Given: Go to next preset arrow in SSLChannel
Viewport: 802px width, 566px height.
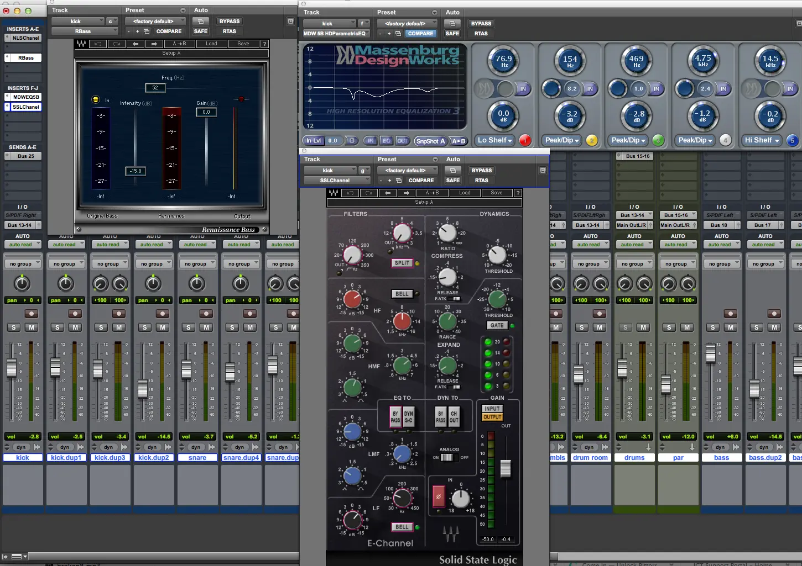Looking at the screenshot, I should (407, 193).
